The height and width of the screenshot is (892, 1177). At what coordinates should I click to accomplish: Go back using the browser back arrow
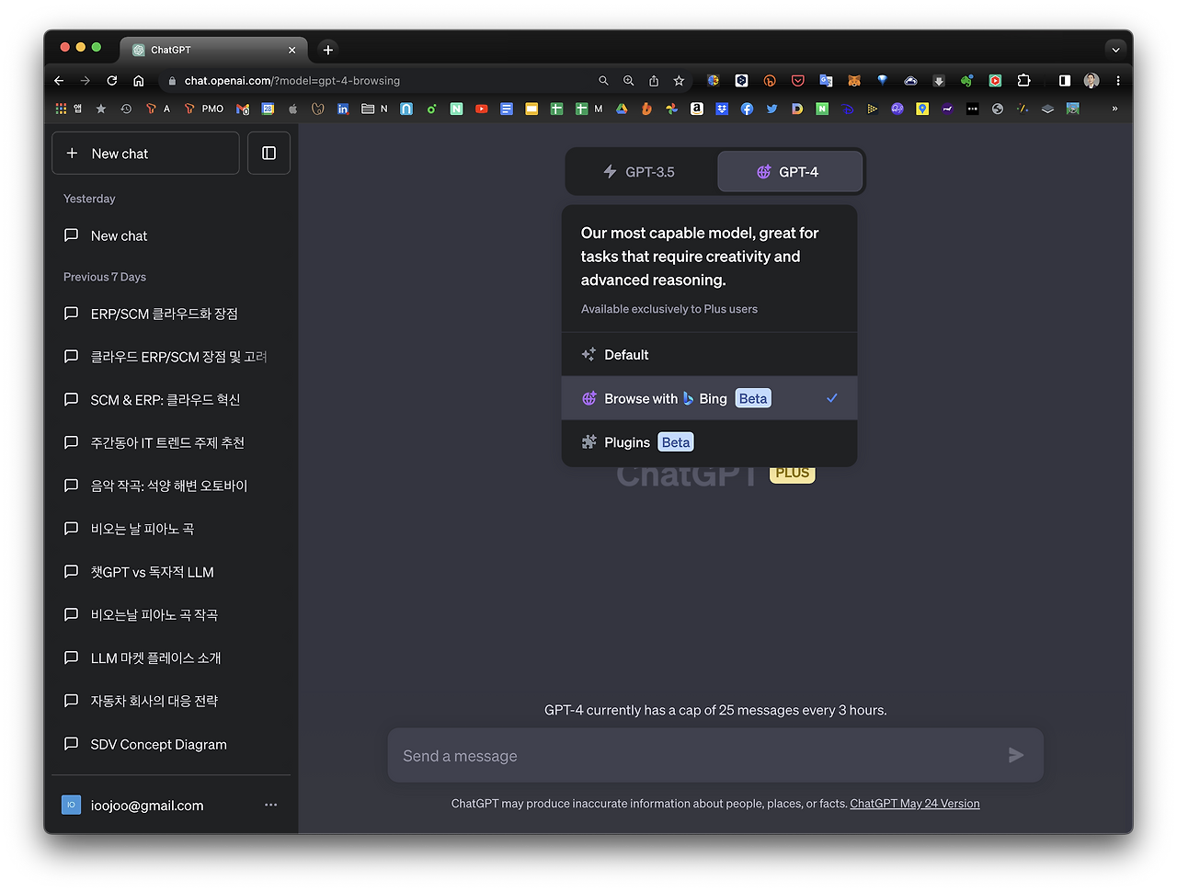(59, 81)
